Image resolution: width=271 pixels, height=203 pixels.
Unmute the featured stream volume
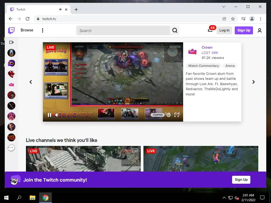56,115
